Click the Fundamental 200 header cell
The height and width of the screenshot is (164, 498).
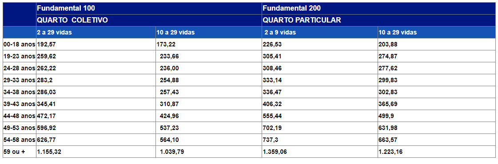pos(378,8)
